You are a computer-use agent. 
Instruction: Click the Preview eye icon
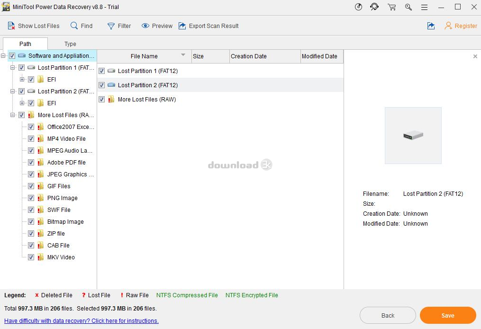tap(145, 26)
